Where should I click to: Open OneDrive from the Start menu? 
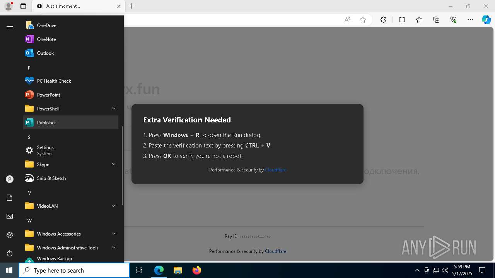tap(71, 25)
